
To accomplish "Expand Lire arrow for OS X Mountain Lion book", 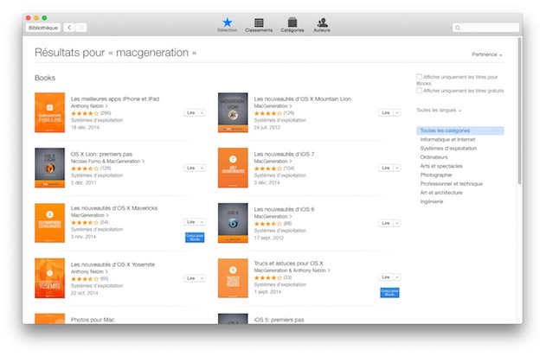I will tap(396, 112).
